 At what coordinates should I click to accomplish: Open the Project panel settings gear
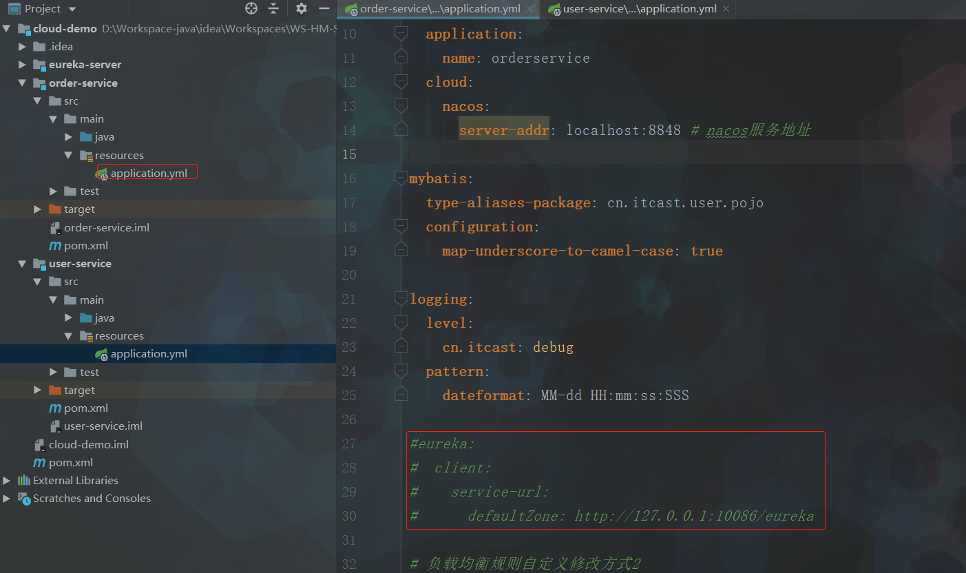coord(302,8)
